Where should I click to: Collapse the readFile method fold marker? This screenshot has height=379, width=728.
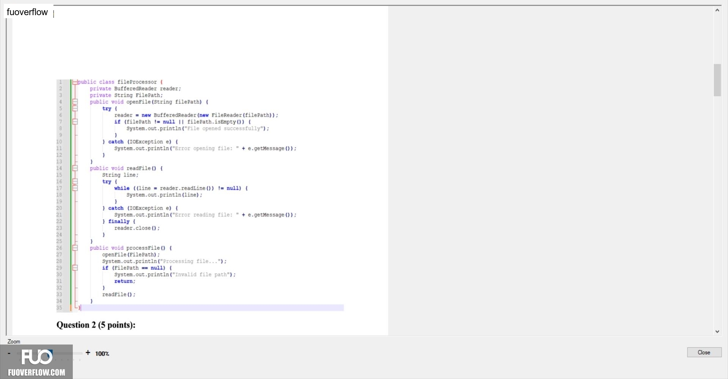tap(75, 168)
